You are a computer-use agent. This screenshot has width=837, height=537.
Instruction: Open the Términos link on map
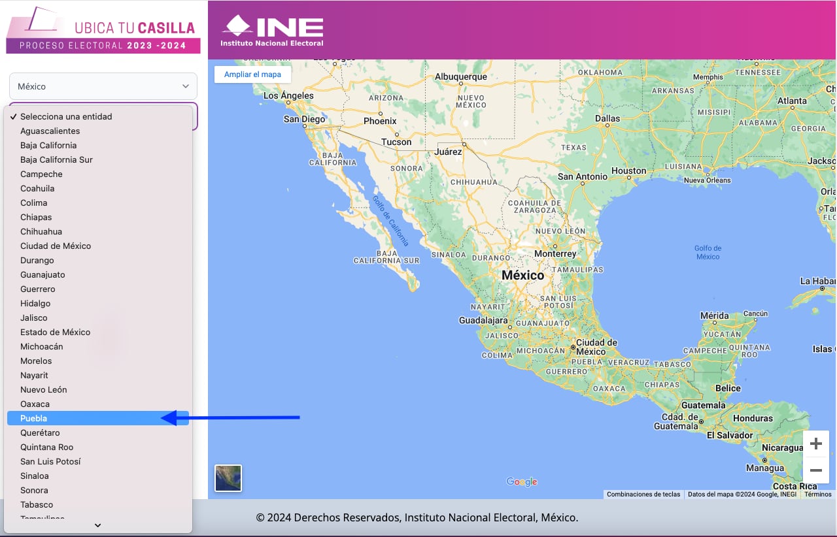click(x=818, y=495)
